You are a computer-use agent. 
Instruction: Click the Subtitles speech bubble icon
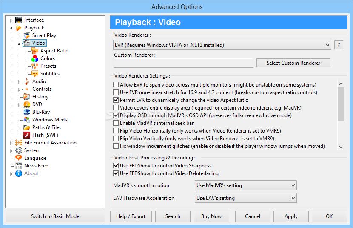pos(35,74)
